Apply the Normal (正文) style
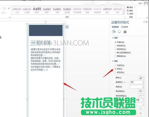 tap(17, 10)
